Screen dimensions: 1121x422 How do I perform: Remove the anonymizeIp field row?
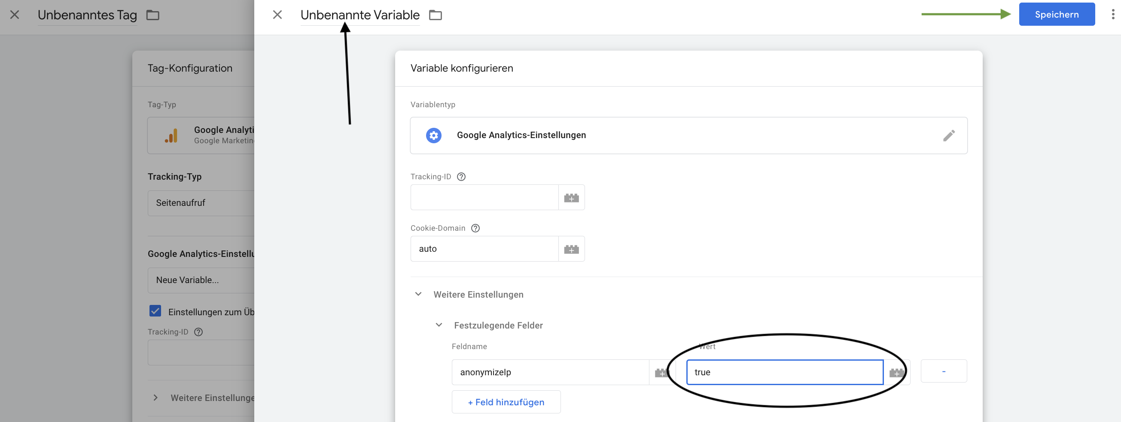point(944,371)
